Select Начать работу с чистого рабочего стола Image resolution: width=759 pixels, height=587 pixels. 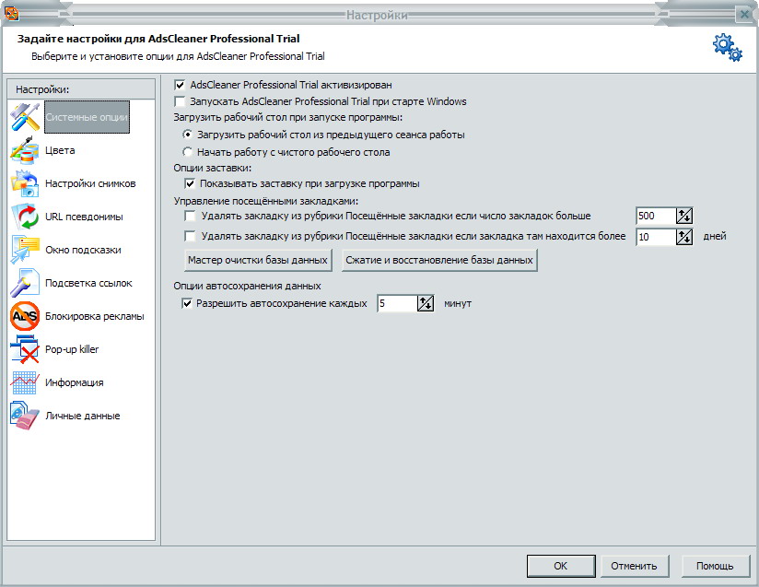click(x=187, y=152)
